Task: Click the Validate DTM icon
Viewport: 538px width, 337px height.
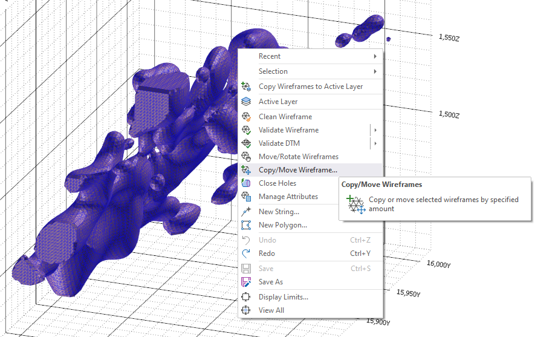Action: 246,143
